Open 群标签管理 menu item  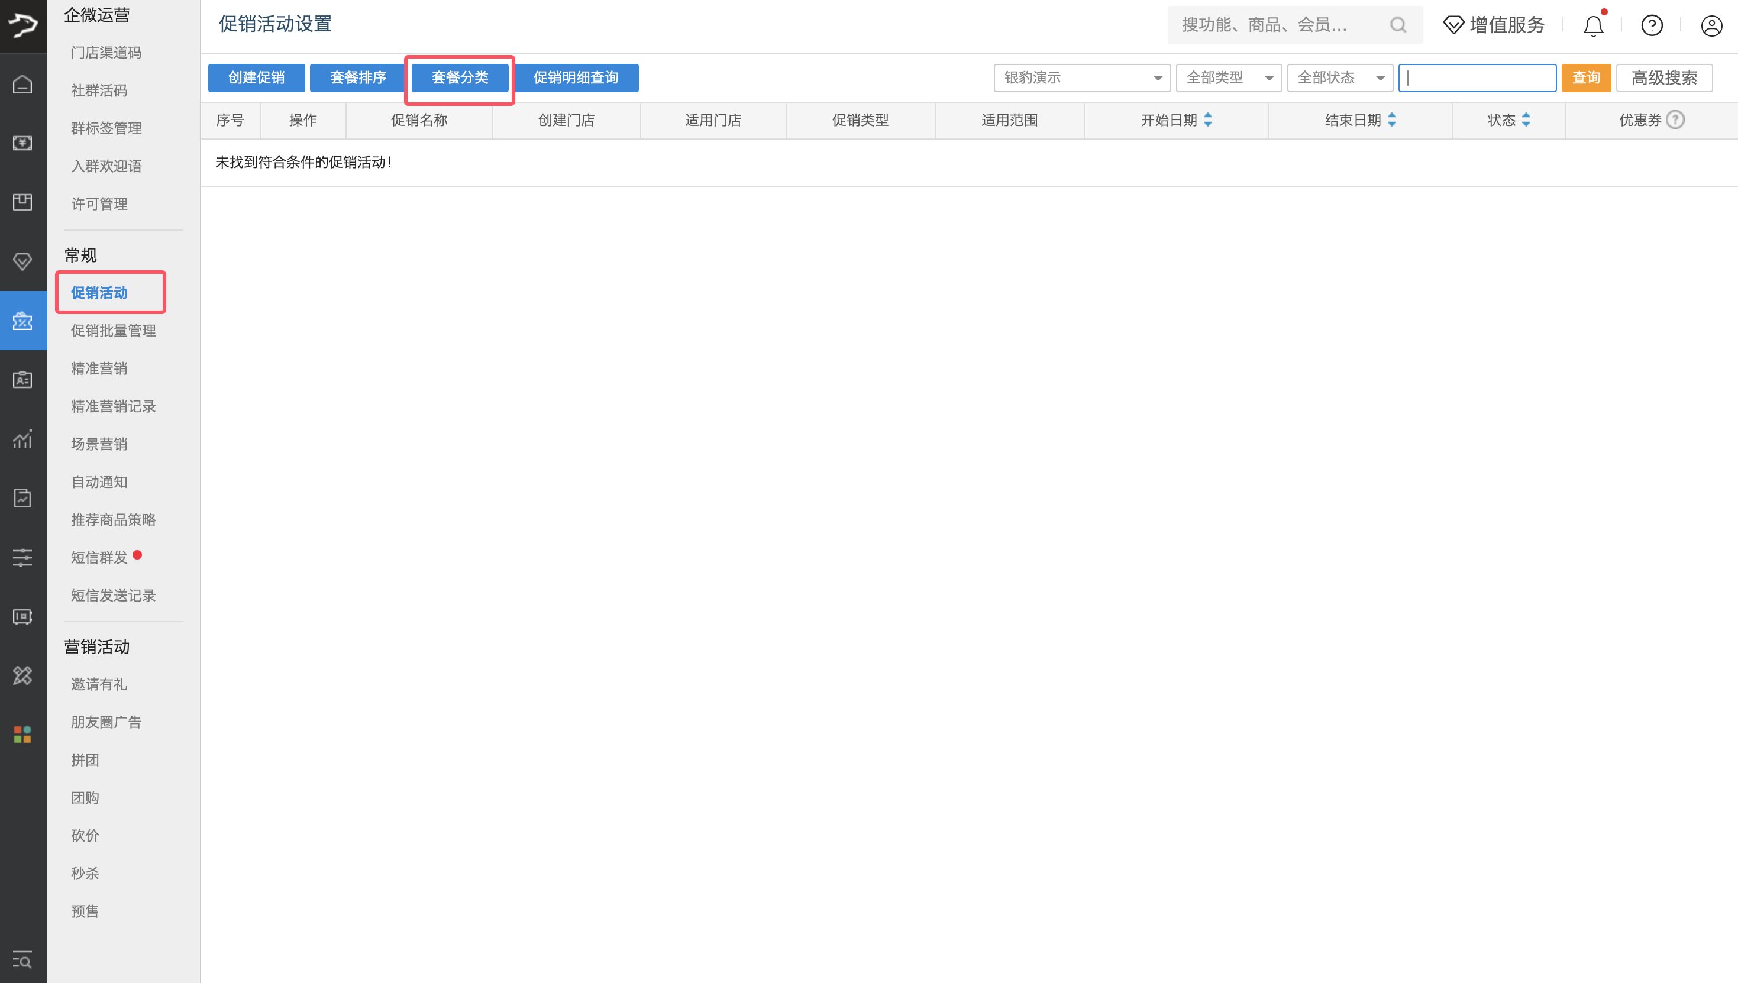click(x=106, y=128)
